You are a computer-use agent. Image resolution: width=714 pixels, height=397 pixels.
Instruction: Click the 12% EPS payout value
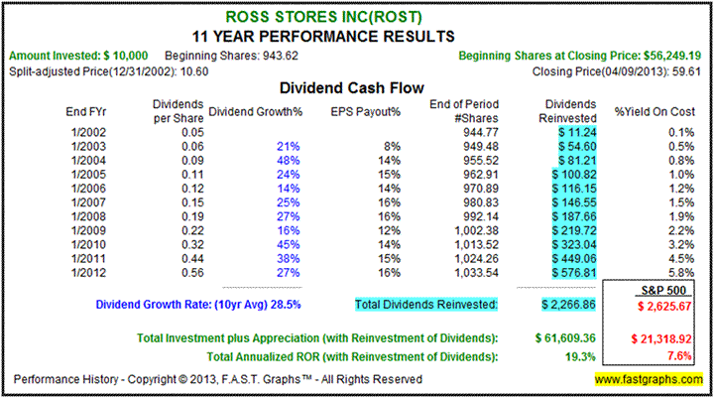pos(390,230)
